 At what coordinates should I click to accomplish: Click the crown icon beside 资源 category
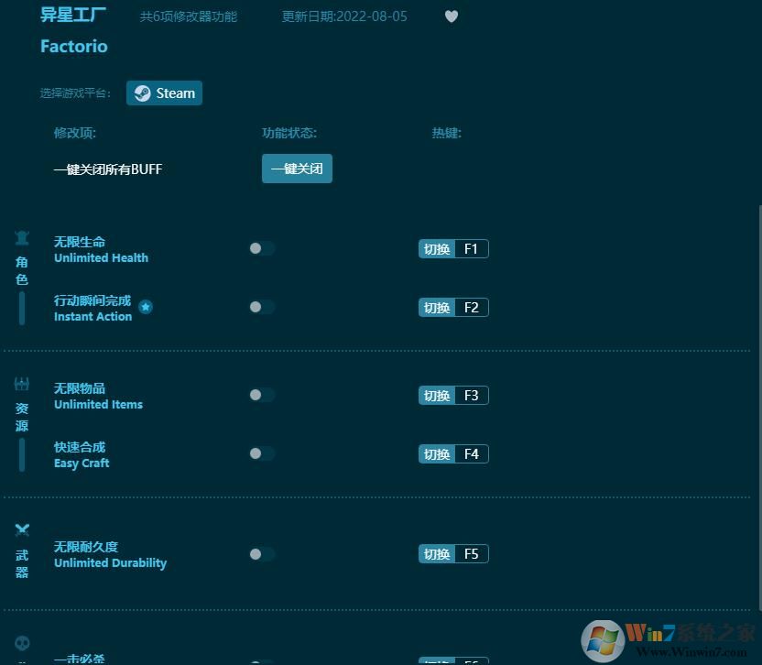22,383
